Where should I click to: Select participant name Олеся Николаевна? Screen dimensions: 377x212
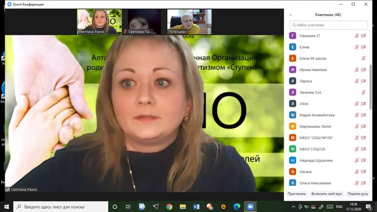[x=315, y=183]
